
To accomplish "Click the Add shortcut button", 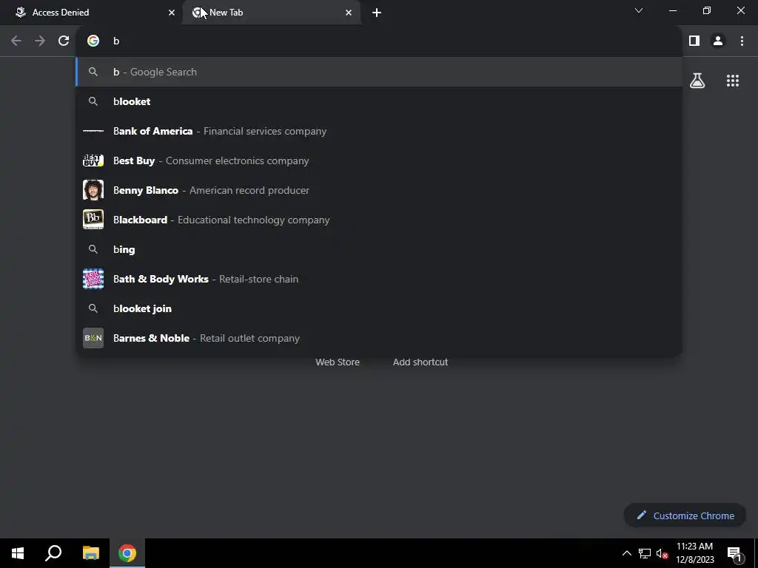I will tap(420, 362).
